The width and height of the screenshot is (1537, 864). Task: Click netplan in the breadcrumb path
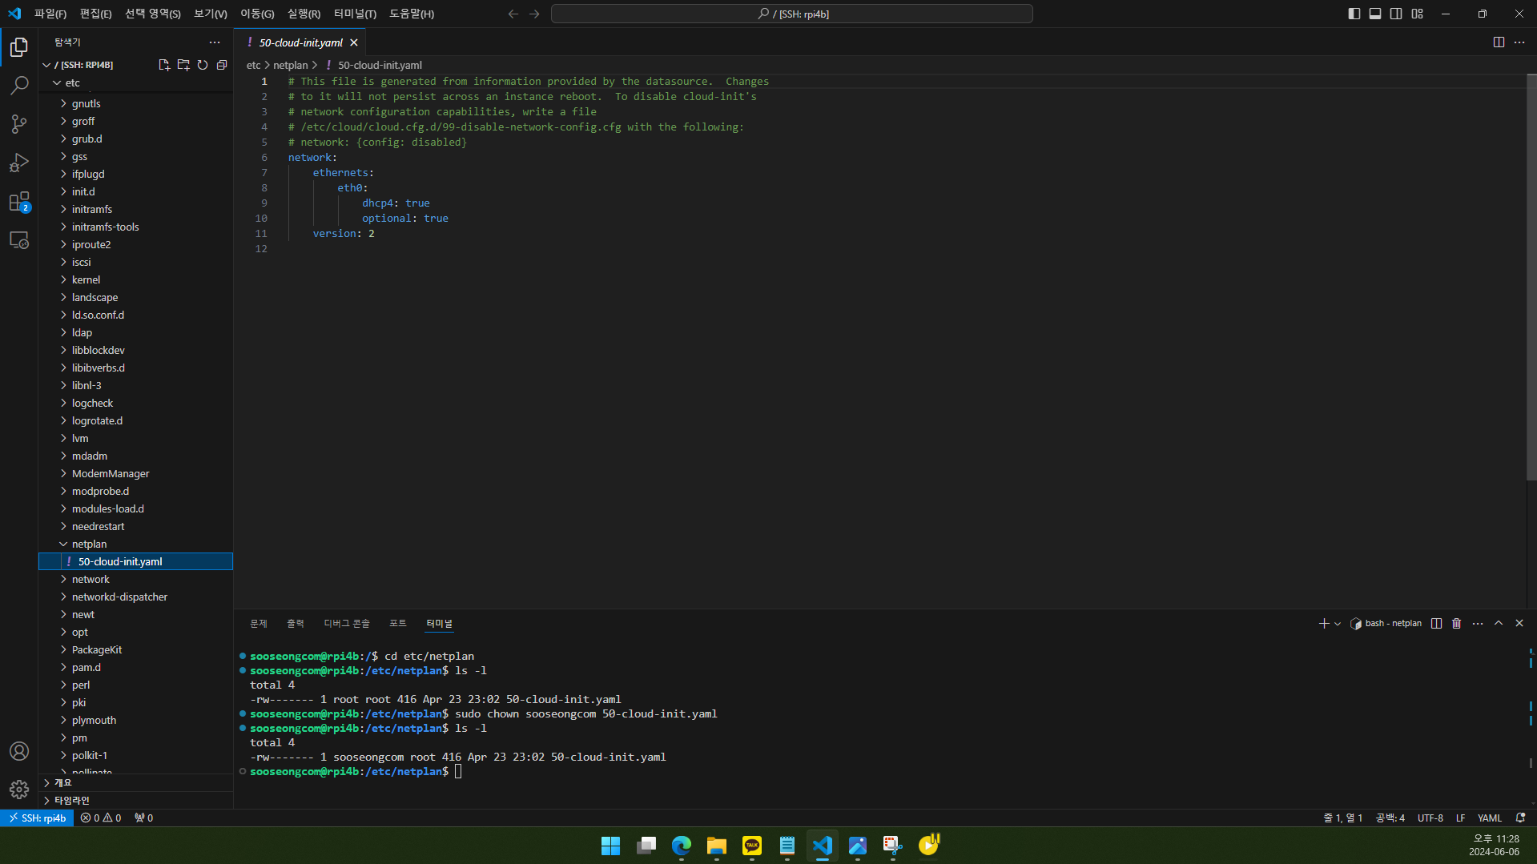(290, 65)
